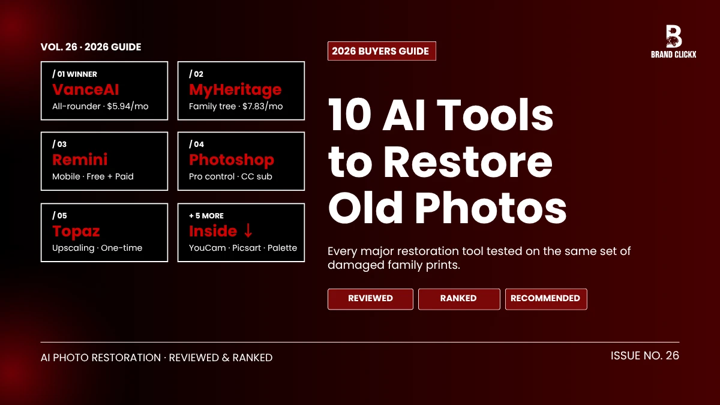Click the "/ 01 WINNER" label

(x=74, y=74)
